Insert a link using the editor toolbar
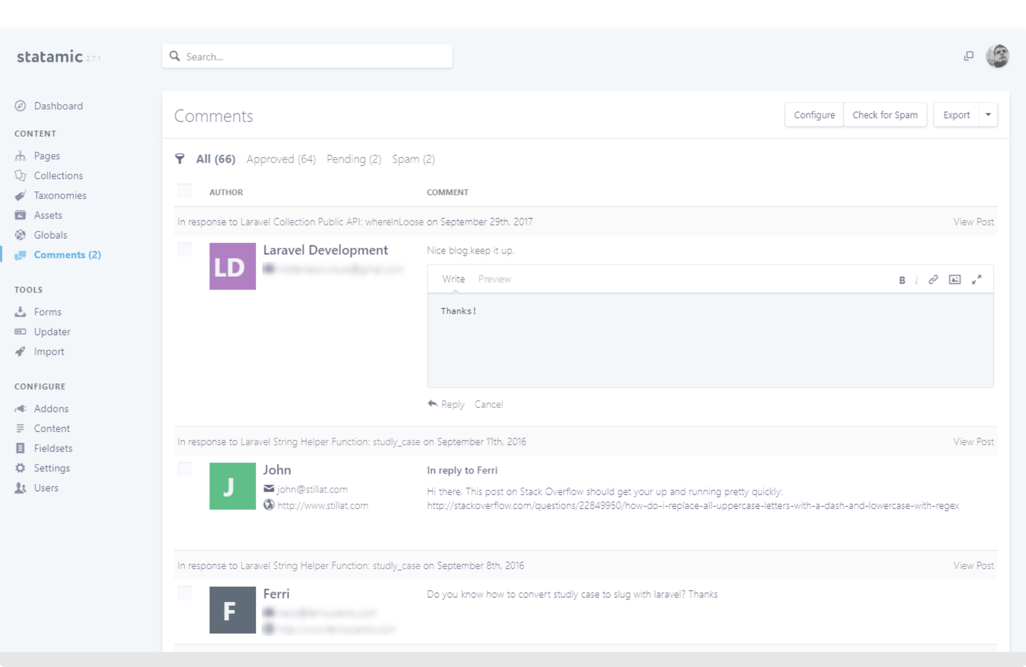1026x667 pixels. coord(933,280)
